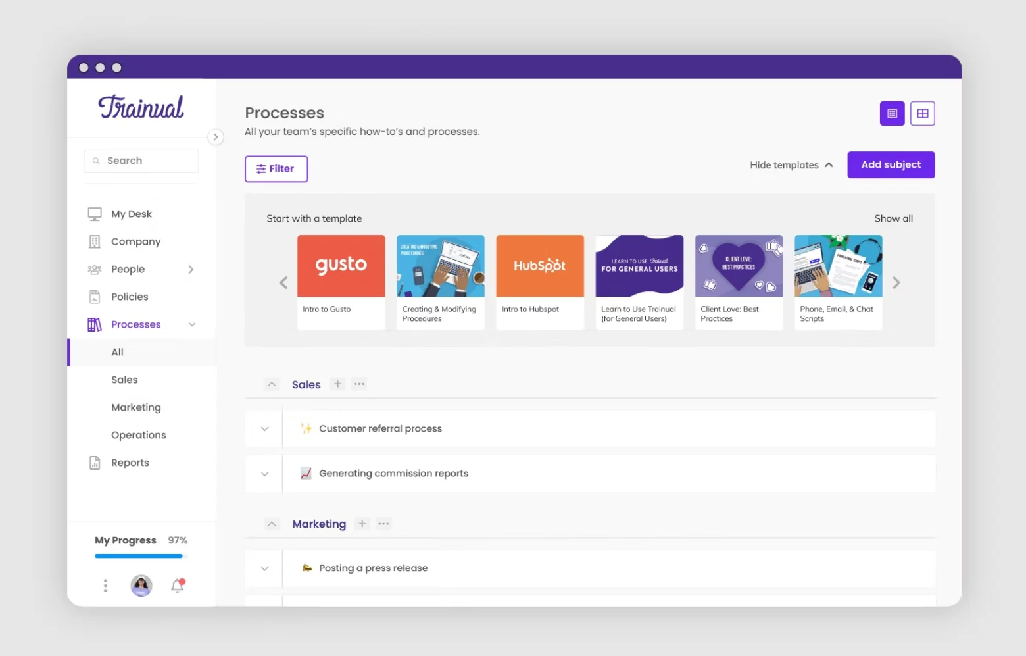Hide the templates section
Viewport: 1026px width, 656px height.
tap(789, 164)
